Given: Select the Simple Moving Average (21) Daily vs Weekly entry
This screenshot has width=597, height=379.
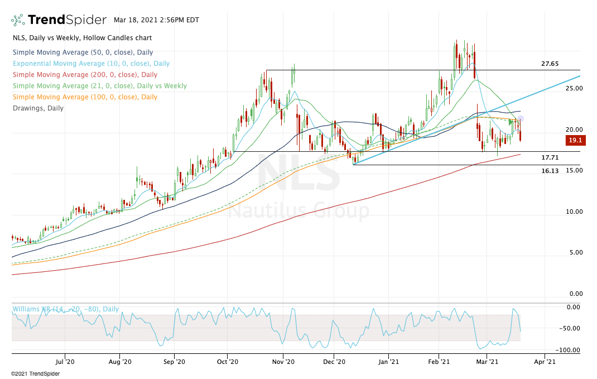Looking at the screenshot, I should tap(100, 86).
